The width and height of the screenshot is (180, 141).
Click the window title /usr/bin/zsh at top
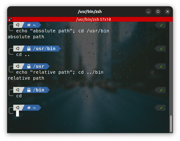[x=90, y=12]
